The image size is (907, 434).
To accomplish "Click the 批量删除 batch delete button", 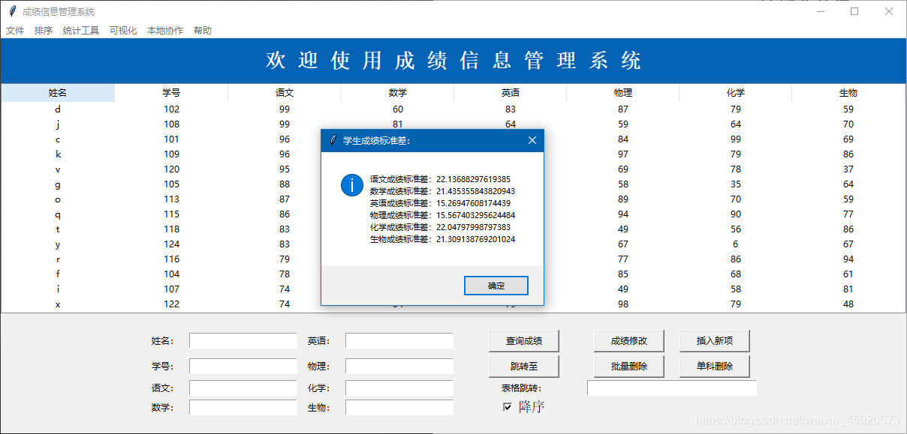I will [629, 366].
